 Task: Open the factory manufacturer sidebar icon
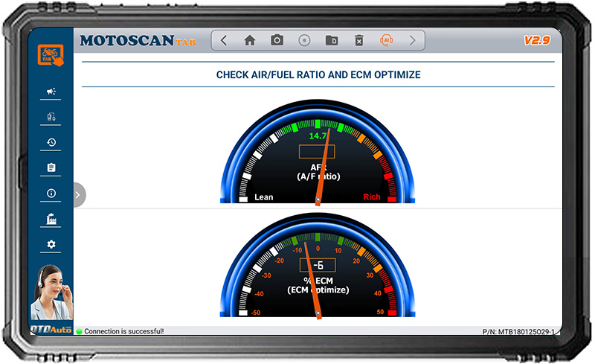(x=51, y=219)
